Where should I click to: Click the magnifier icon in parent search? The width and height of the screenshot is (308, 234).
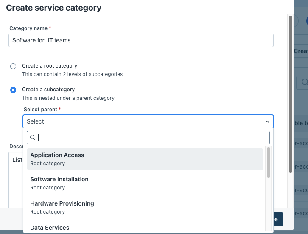(x=33, y=138)
